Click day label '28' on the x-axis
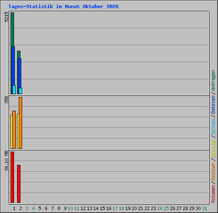218x213 pixels. point(185,208)
